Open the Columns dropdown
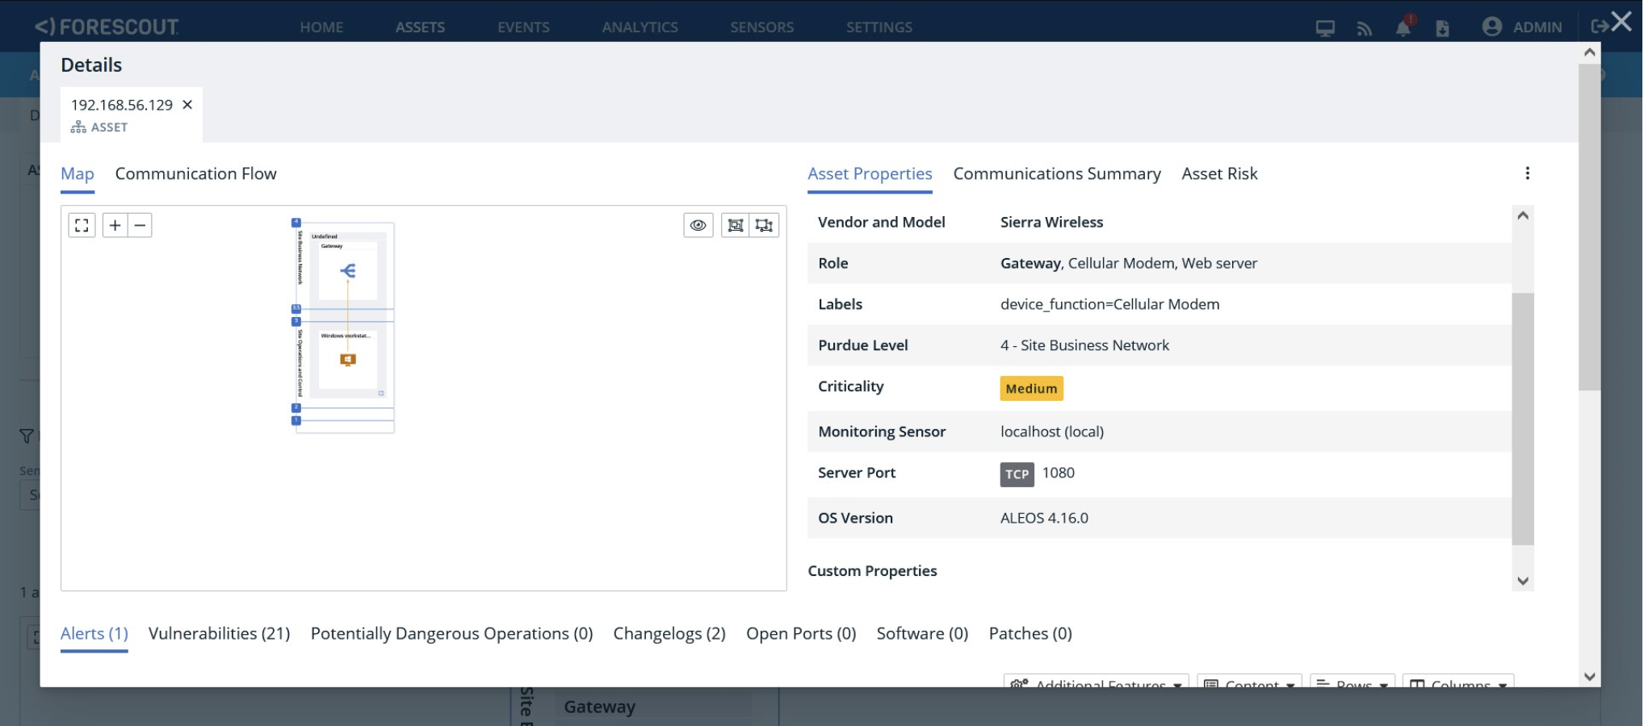The image size is (1644, 726). (x=1458, y=682)
